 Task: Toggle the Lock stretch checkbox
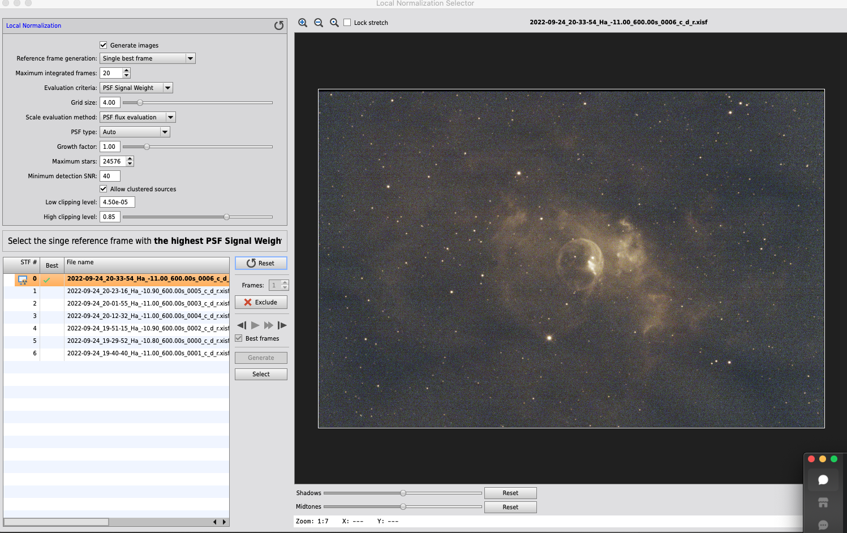pos(347,23)
